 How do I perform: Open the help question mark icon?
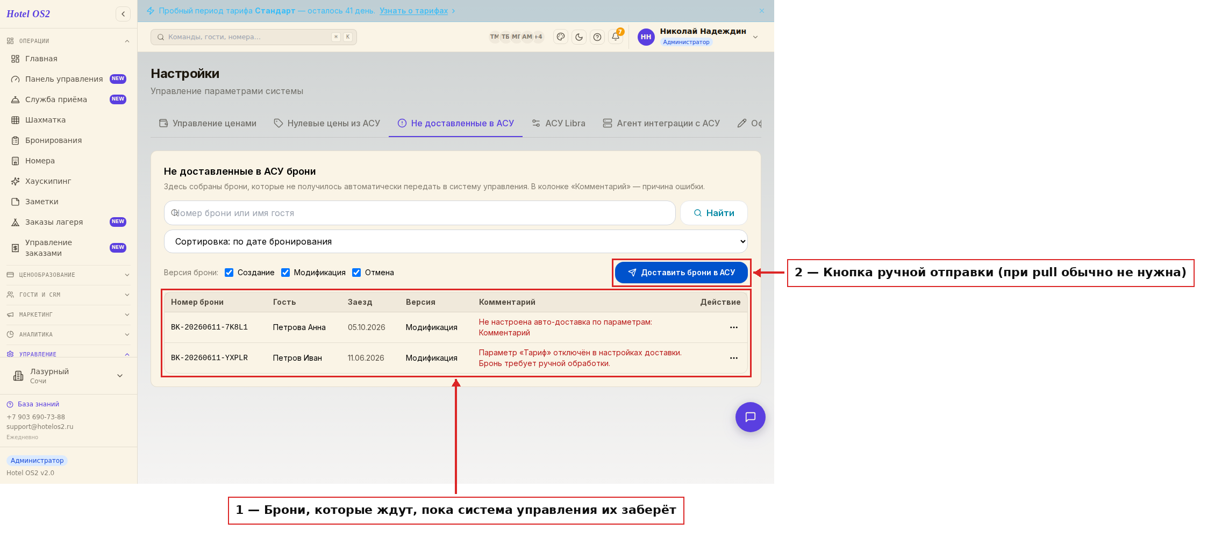597,37
